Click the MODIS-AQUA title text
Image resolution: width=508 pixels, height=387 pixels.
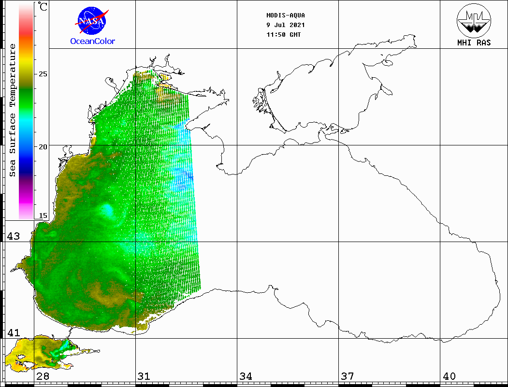[286, 15]
